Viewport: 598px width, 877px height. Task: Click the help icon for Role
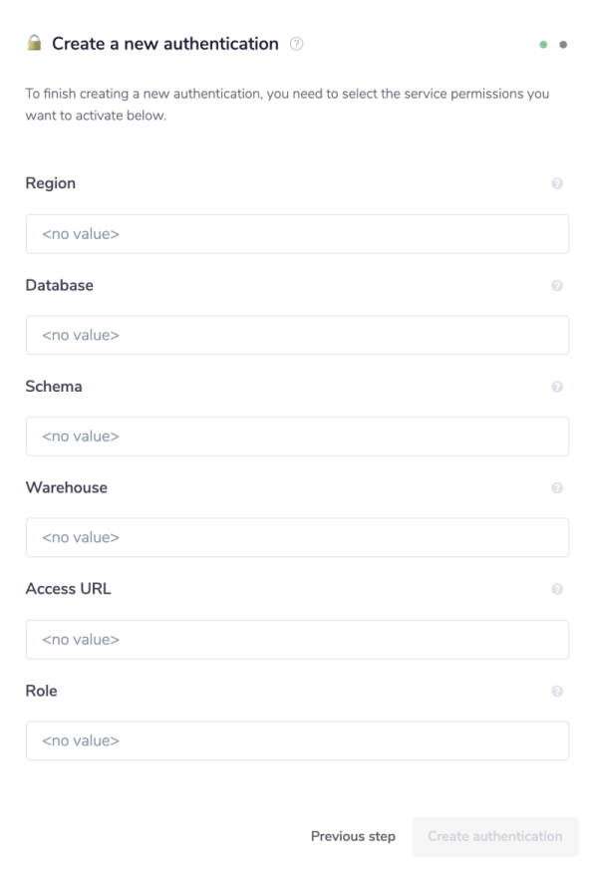coord(559,689)
